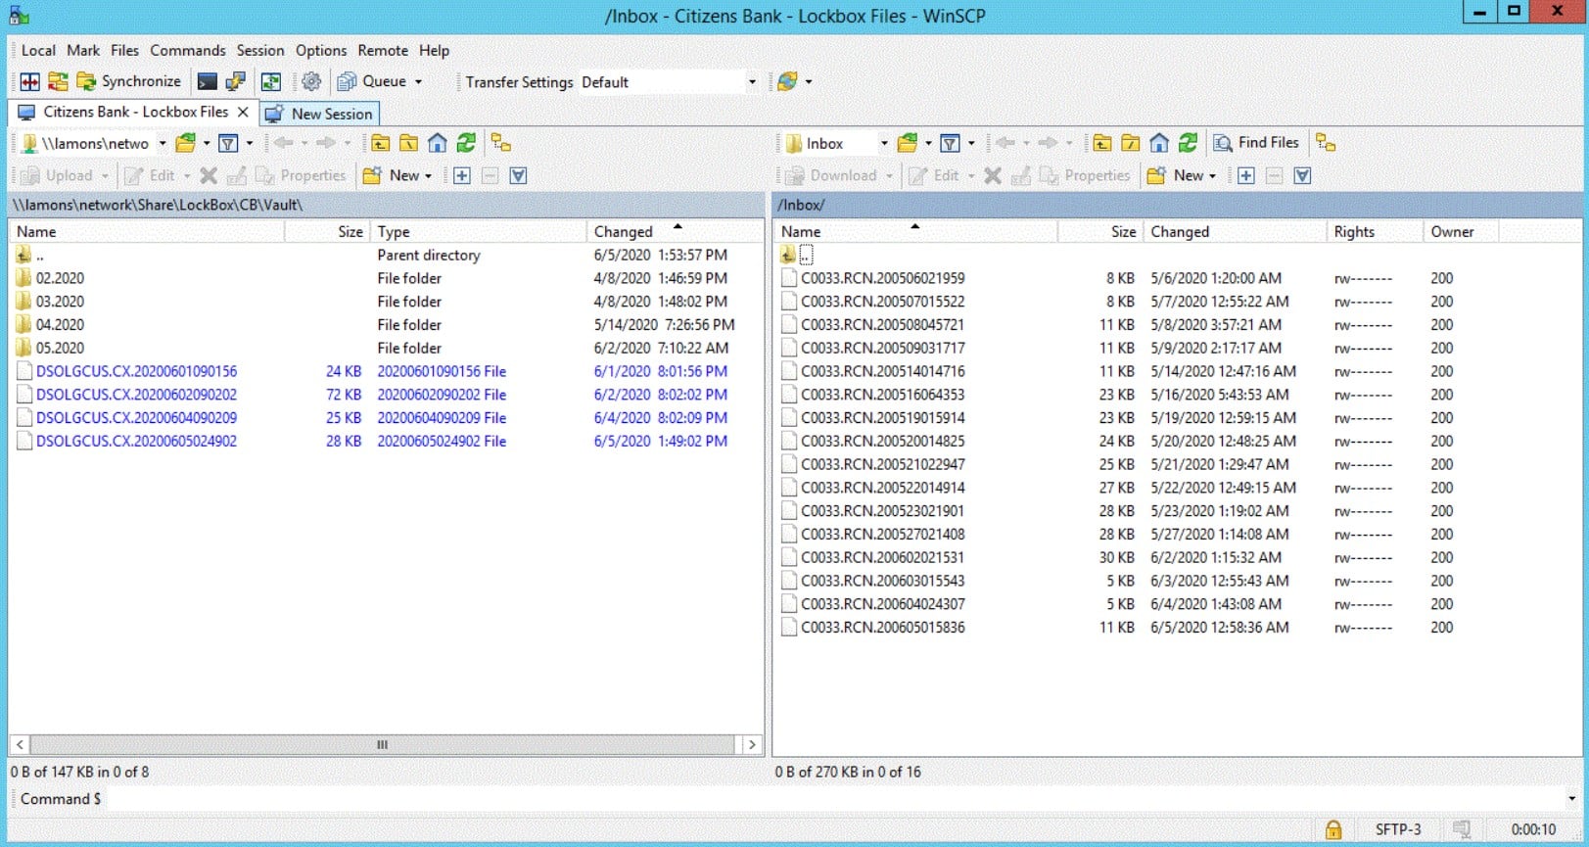Click local path bar \\lamons\network\Share\LockBox\CB\Vault\
Screen dimensions: 1589x847
(x=387, y=205)
